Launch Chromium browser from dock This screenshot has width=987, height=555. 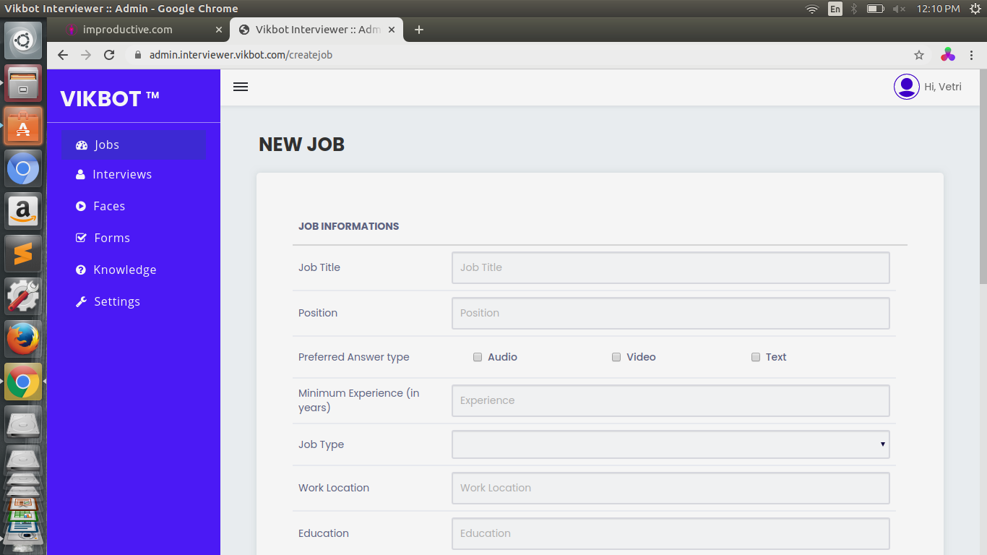coord(23,169)
